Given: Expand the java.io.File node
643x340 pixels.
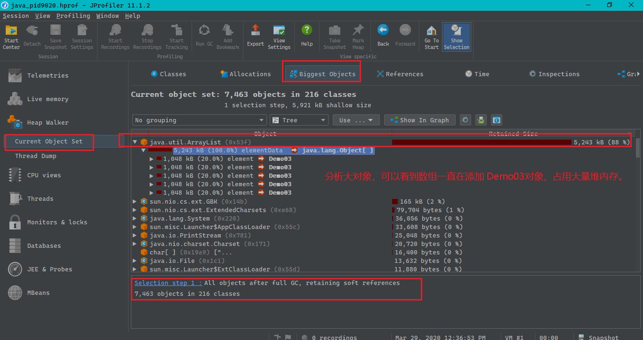Looking at the screenshot, I should (x=135, y=261).
